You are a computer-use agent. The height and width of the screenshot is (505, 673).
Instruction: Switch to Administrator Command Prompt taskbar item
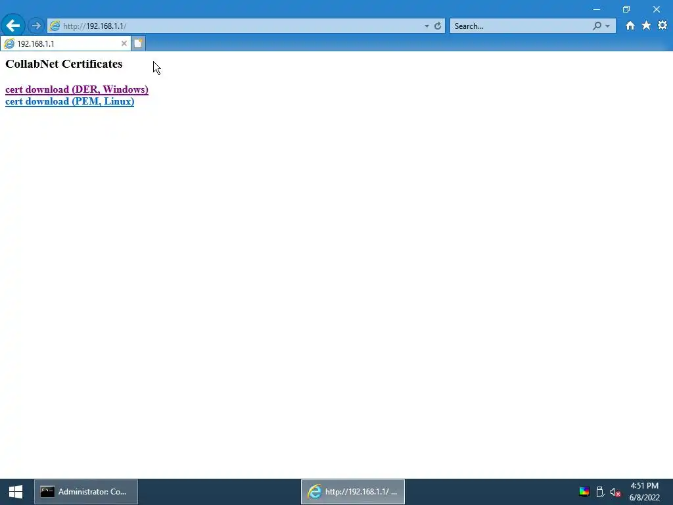pyautogui.click(x=86, y=492)
